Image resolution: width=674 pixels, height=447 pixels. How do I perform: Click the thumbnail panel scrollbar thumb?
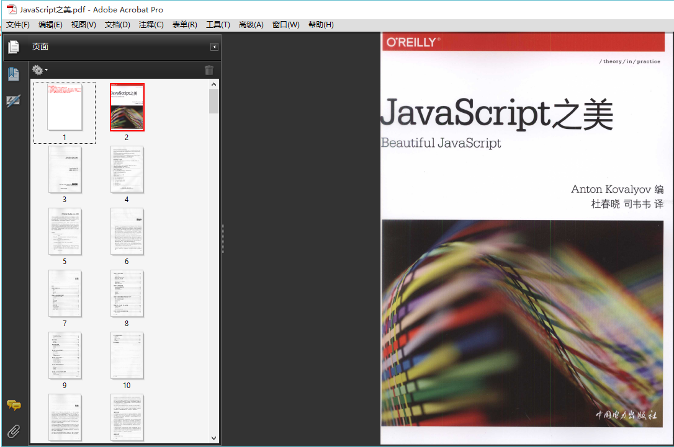(x=213, y=101)
